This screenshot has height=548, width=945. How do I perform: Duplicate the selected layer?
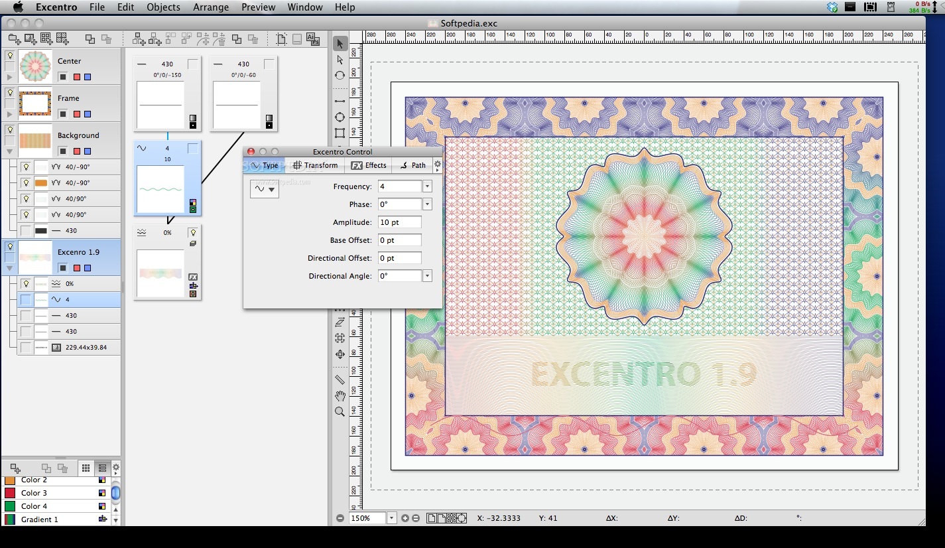click(x=90, y=39)
